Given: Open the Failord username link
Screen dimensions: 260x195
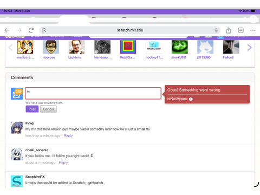Looking at the screenshot, I should click(228, 57).
